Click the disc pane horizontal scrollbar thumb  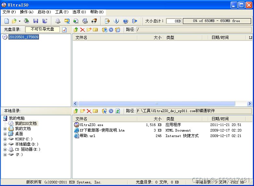(157, 103)
